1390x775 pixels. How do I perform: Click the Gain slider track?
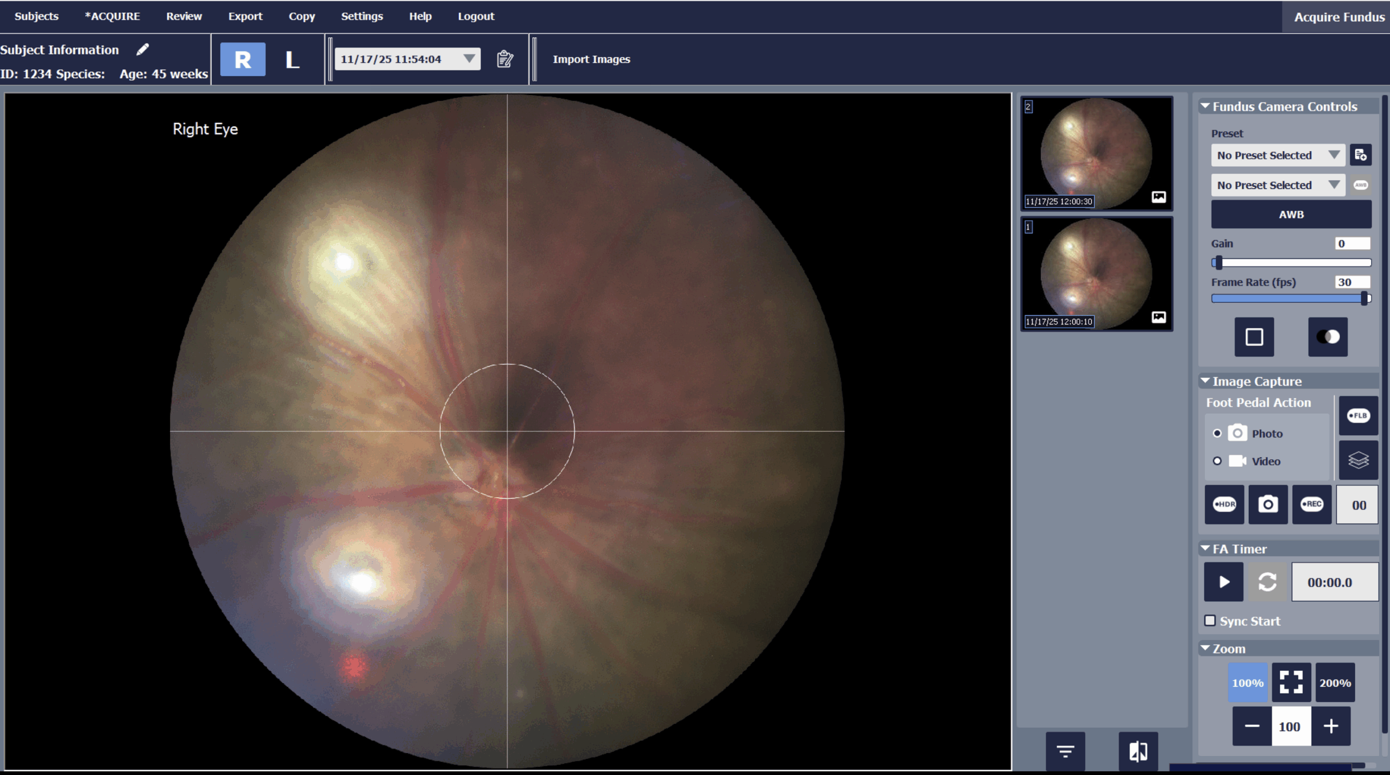(1292, 263)
